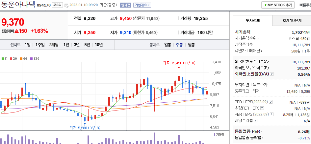Add stock with MY STOCK 추가 button
Image resolution: width=311 pixels, height=144 pixels.
pos(278,5)
